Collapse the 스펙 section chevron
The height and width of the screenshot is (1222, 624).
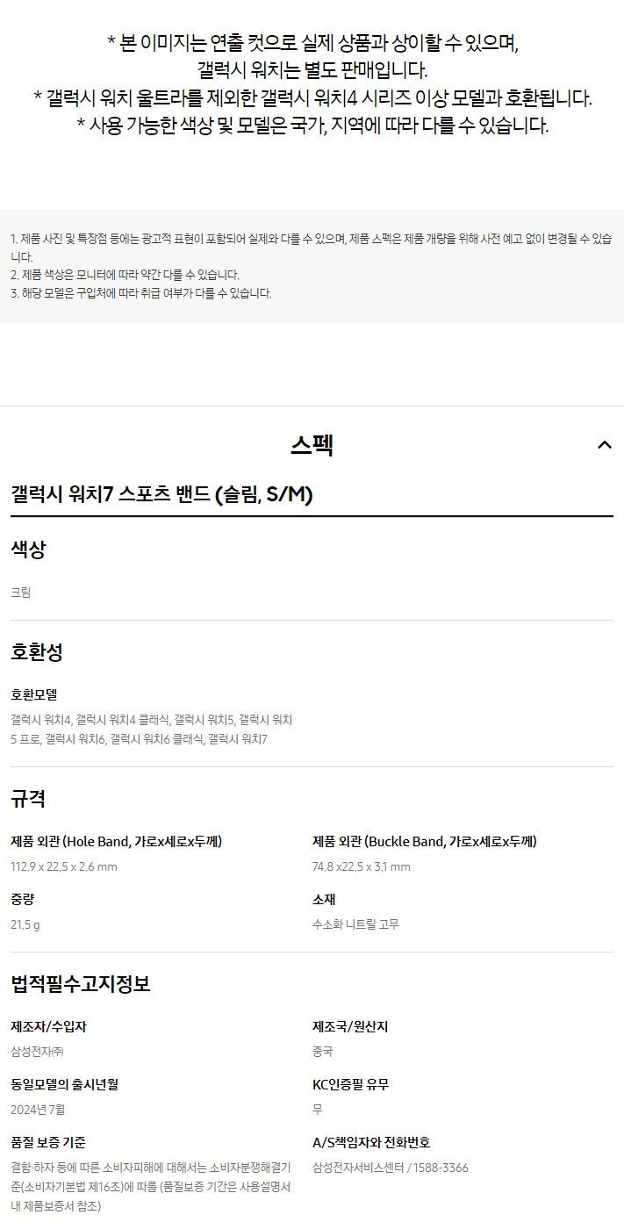pos(604,445)
